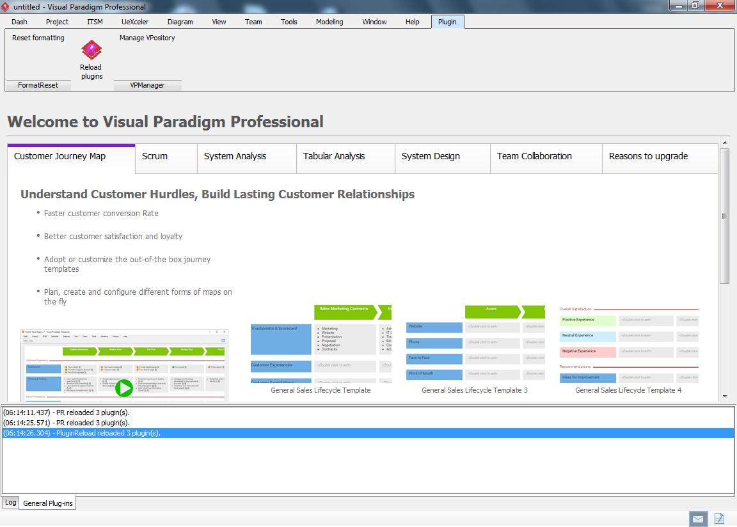The height and width of the screenshot is (527, 737).
Task: Switch to the General Plug-ins tab
Action: (x=48, y=503)
